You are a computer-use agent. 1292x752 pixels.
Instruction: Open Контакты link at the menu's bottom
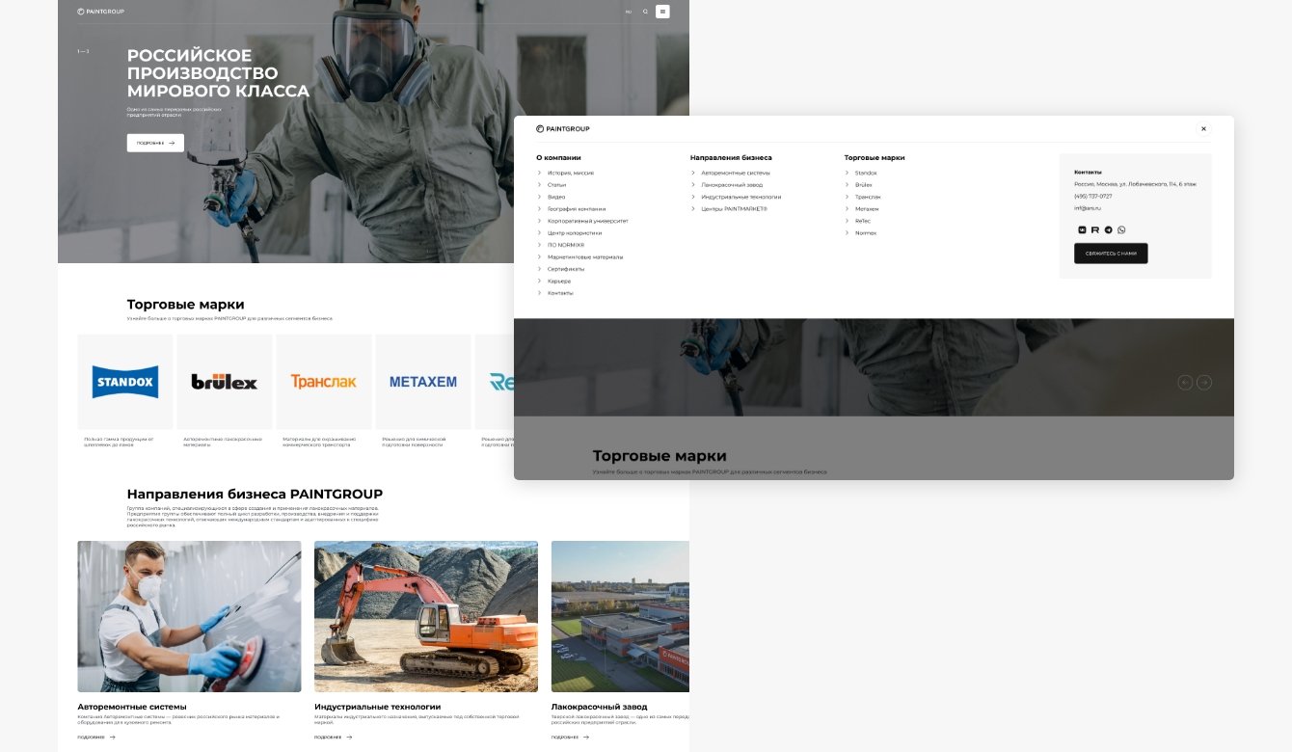coord(560,293)
